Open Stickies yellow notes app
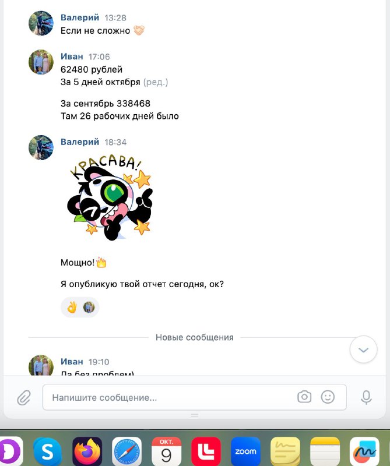 285,451
